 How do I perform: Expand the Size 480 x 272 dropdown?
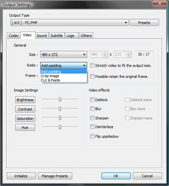pyautogui.click(x=64, y=55)
